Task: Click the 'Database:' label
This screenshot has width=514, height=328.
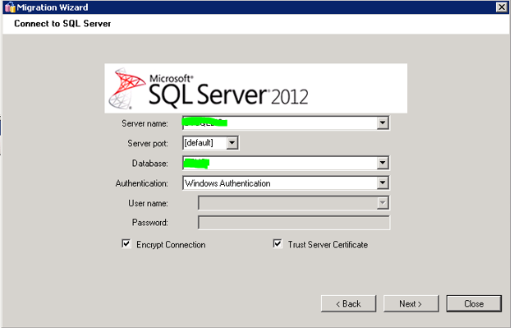Action: [x=150, y=164]
